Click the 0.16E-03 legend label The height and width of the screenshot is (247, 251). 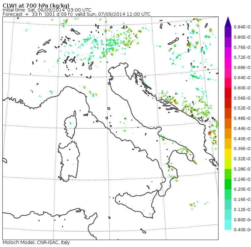[x=242, y=200]
